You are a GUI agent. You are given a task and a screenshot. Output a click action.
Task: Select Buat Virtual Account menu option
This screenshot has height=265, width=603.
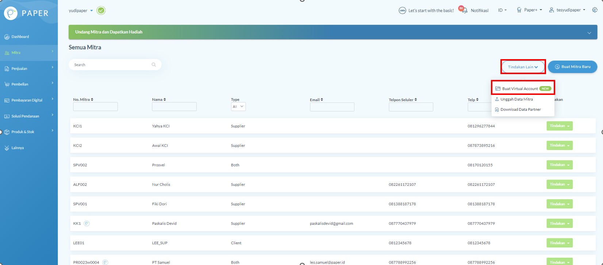523,89
